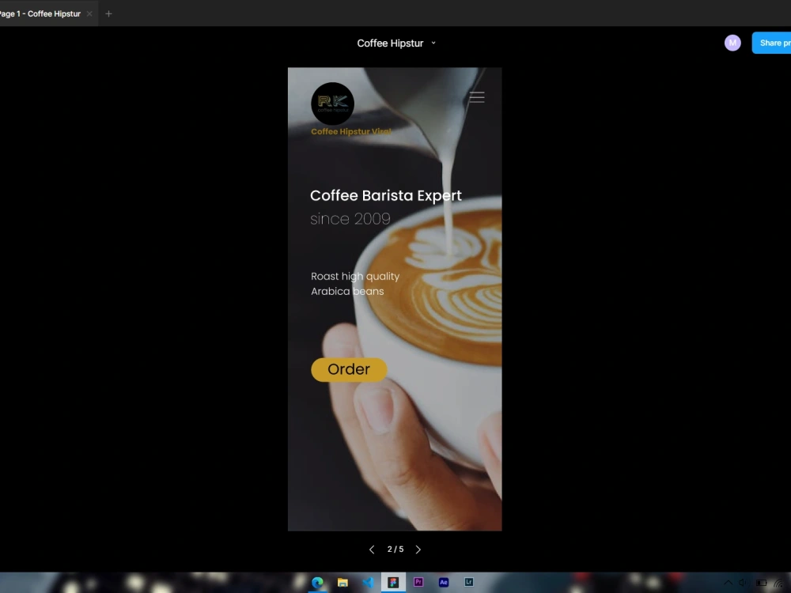
Task: Go to the next prototype frame
Action: coord(418,550)
